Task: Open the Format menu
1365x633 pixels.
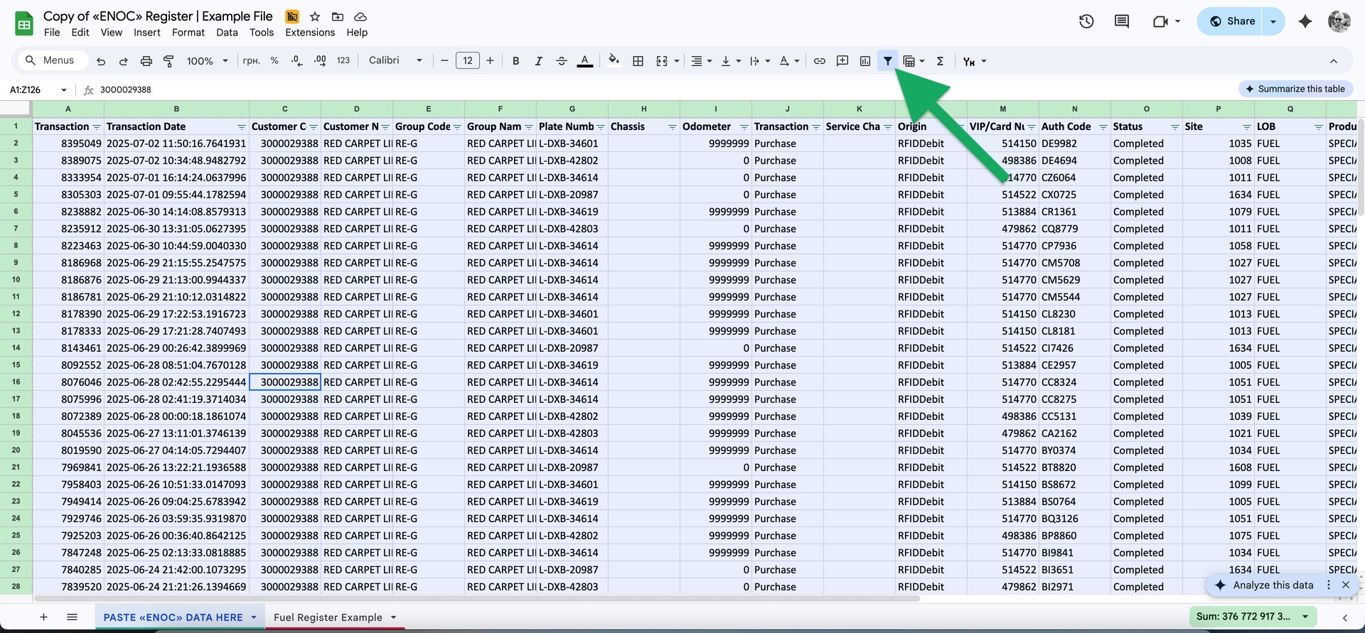Action: 188,32
